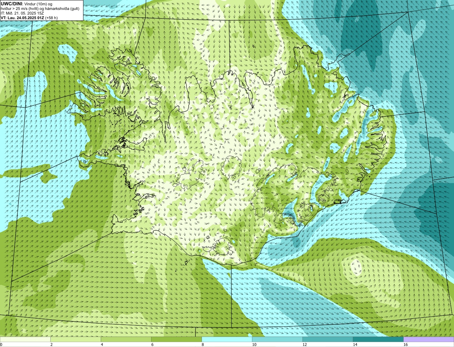This screenshot has width=454, height=347.
Task: Click the scale label '2'
Action: tap(51, 345)
